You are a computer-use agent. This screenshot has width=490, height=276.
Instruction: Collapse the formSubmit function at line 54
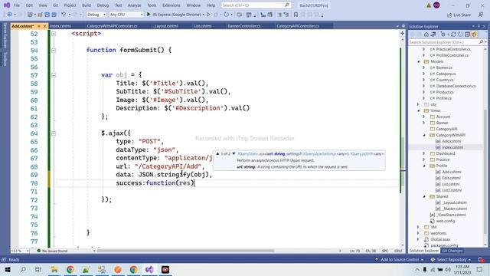pyautogui.click(x=54, y=50)
